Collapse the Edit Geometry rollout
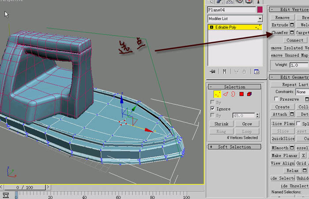The height and width of the screenshot is (199, 309). coord(289,77)
